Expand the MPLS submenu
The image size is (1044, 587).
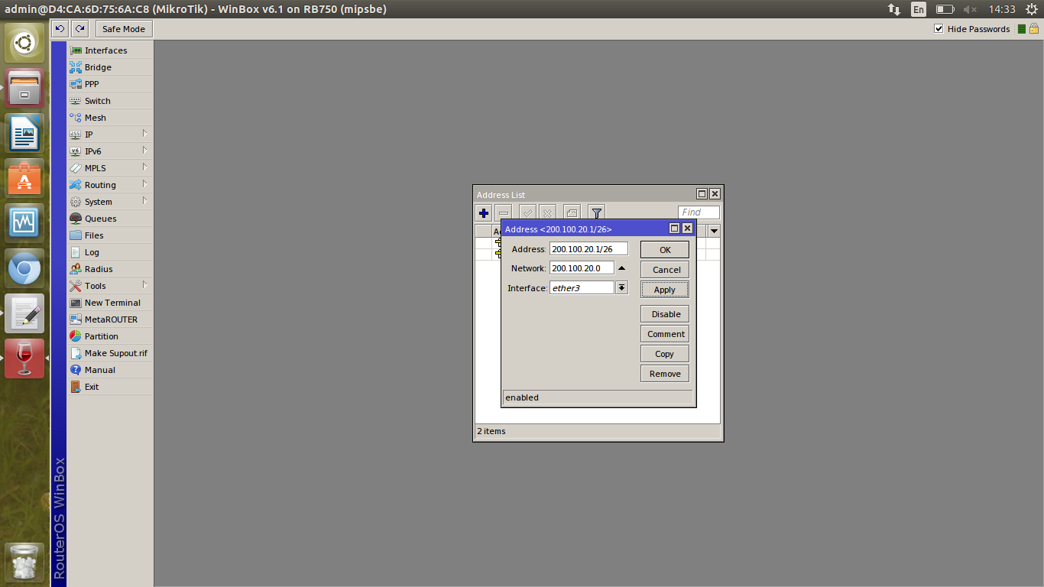pyautogui.click(x=110, y=168)
